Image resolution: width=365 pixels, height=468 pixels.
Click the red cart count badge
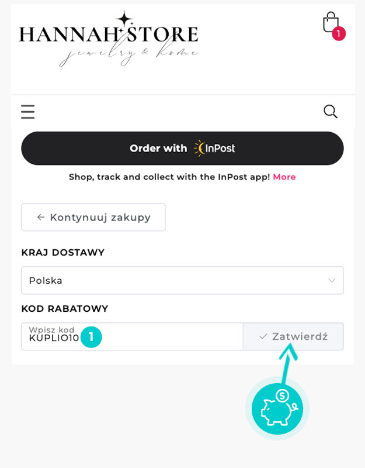339,34
